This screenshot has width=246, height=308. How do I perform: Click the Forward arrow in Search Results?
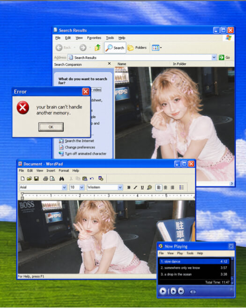point(83,47)
